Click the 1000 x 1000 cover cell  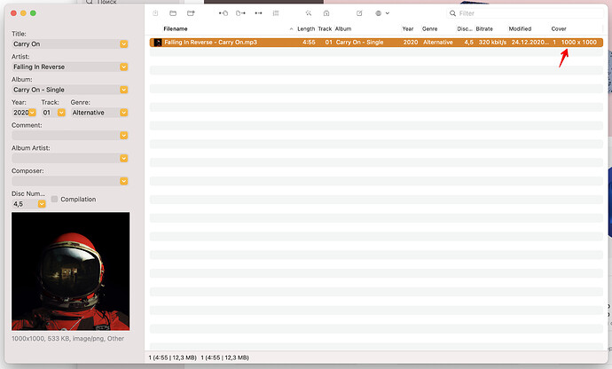(579, 43)
